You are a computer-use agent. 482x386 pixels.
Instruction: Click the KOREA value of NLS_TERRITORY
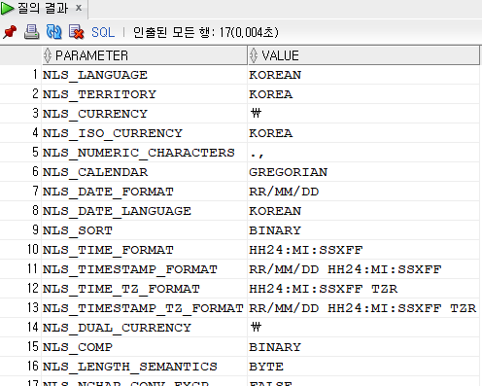pos(363,94)
